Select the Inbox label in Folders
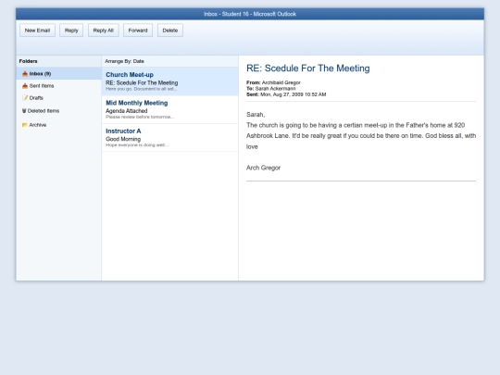Screen dimensions: 500x375 (40, 74)
